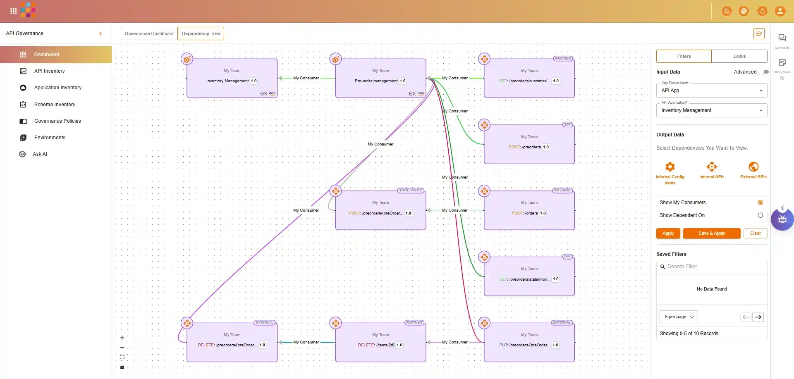Click the user profile avatar icon
The width and height of the screenshot is (794, 379).
tap(780, 11)
